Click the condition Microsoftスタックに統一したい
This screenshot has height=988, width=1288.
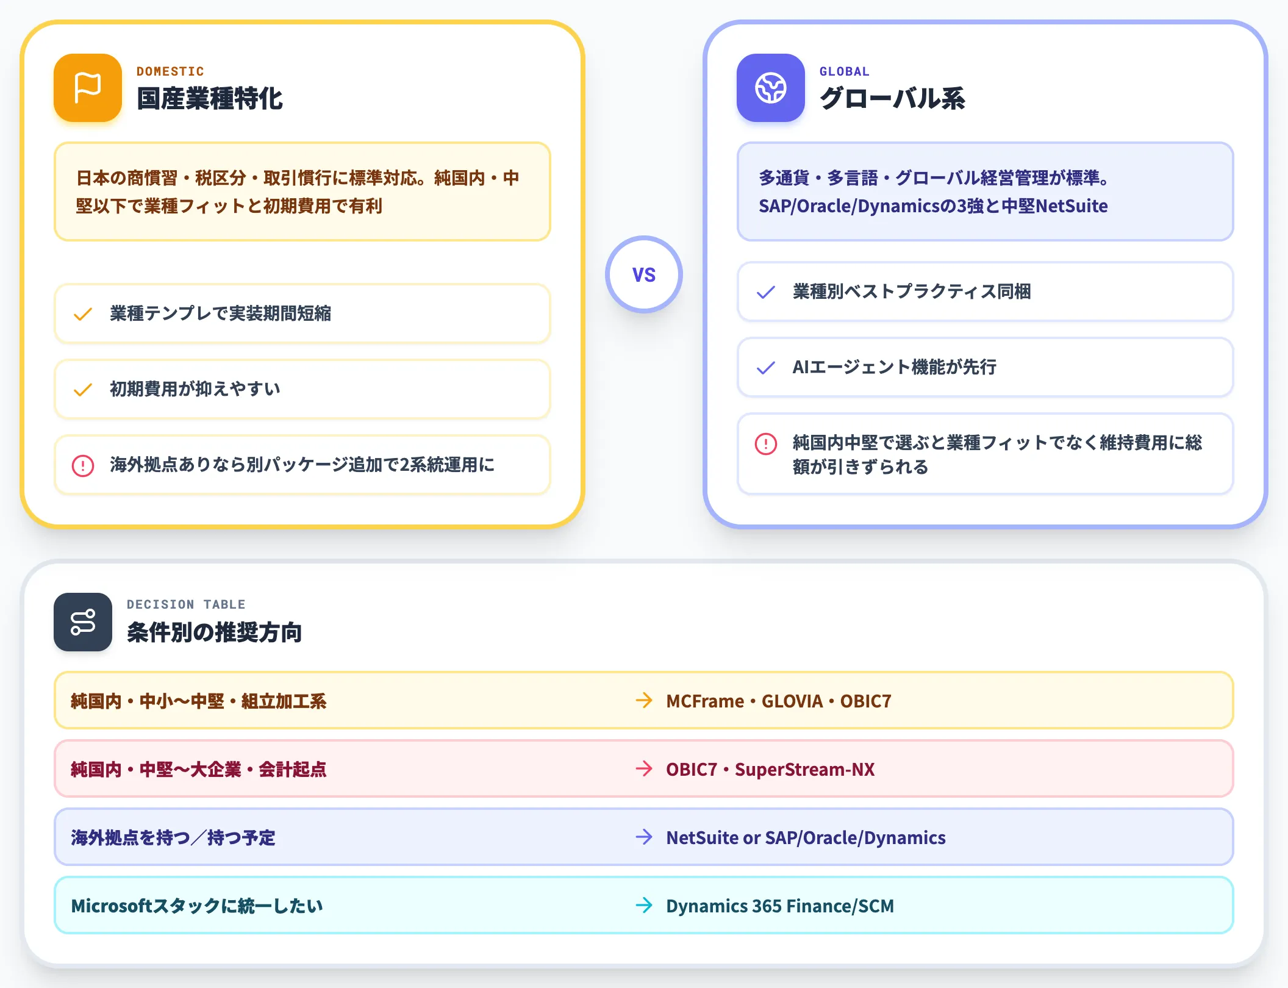[x=197, y=906]
